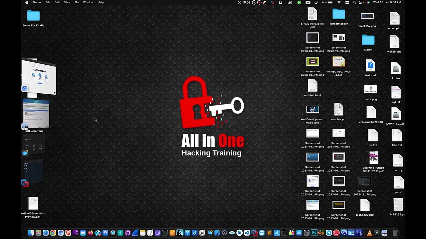Select the Album folder on desktop
Screen dimensions: 426x239
[x=368, y=43]
